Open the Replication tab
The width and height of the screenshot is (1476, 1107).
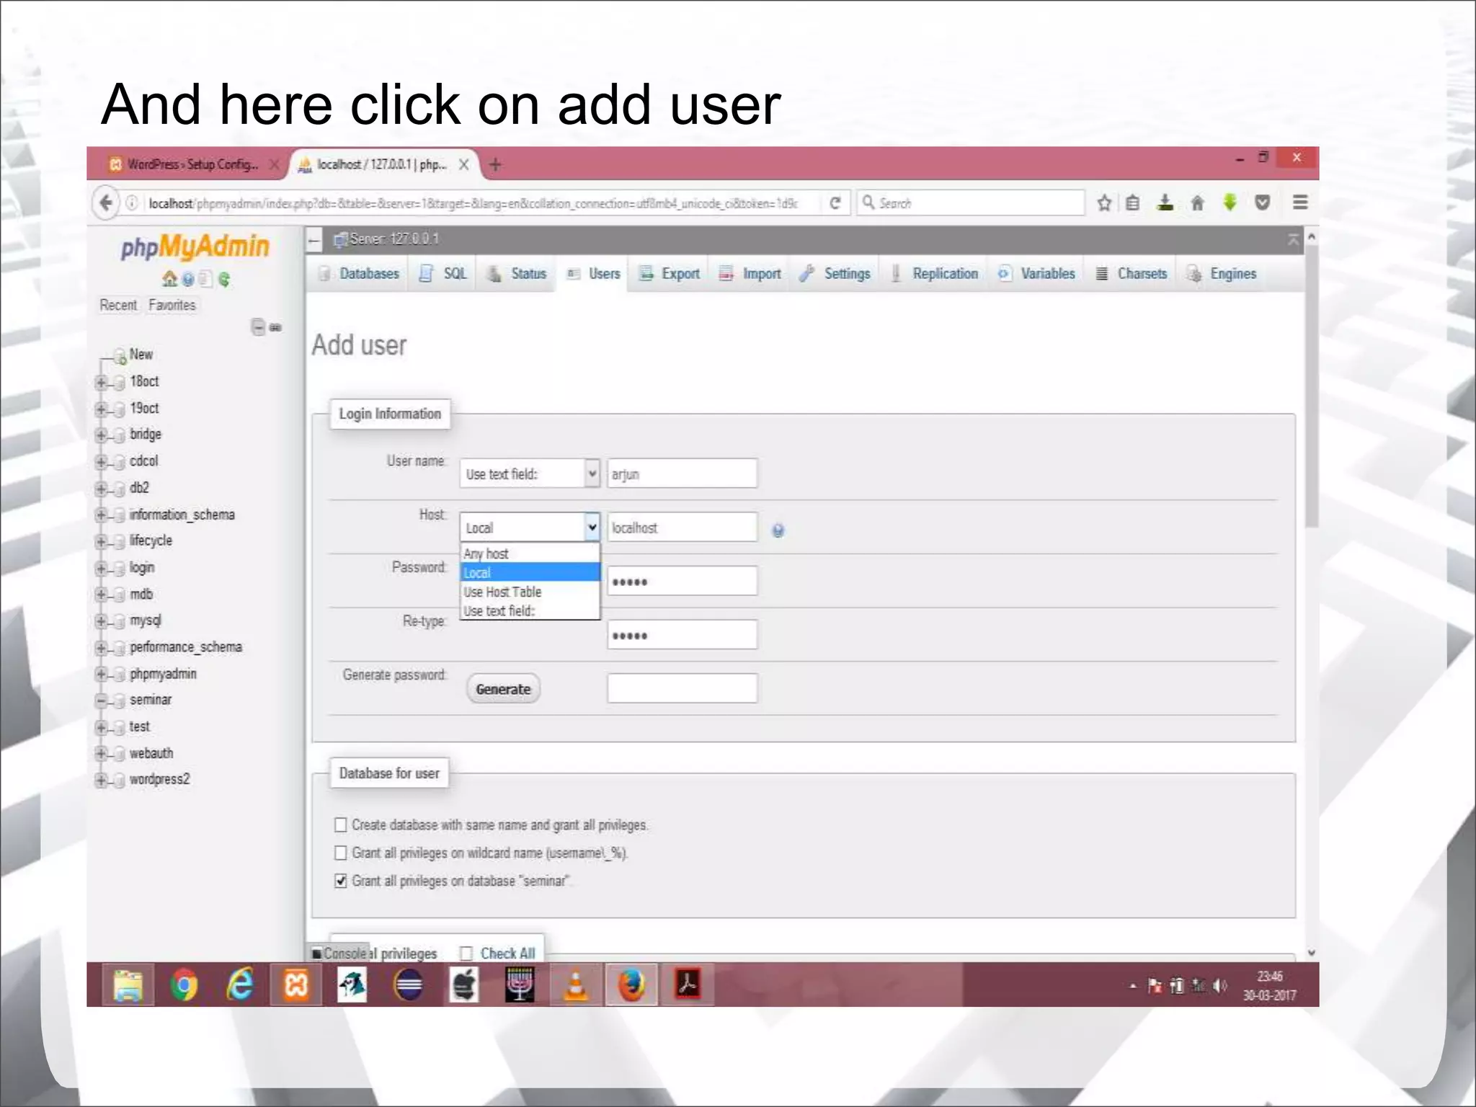tap(935, 274)
